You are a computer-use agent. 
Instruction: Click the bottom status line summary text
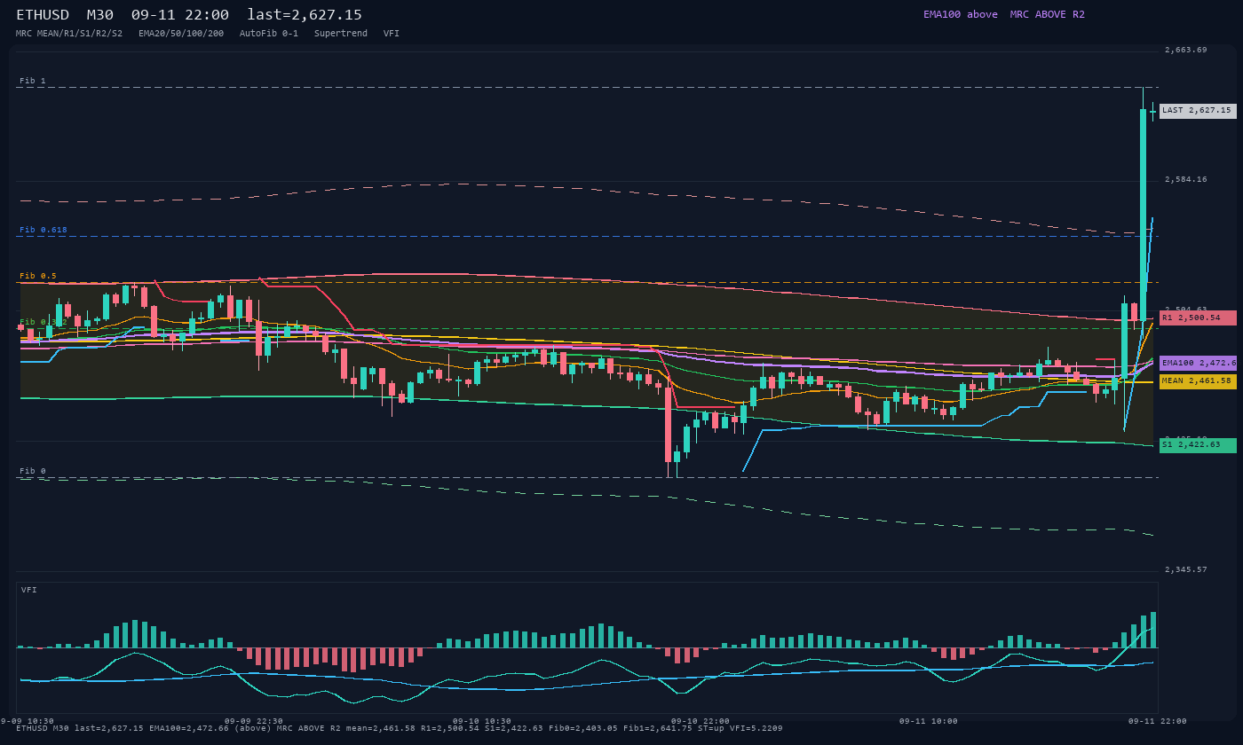[400, 728]
